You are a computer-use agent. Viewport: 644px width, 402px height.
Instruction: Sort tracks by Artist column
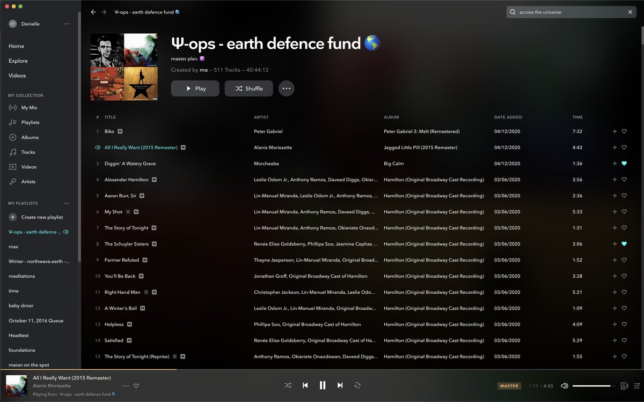coord(261,117)
